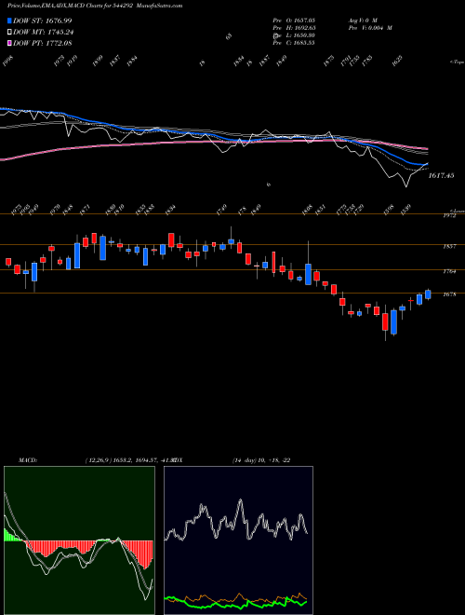Click the ADX (14 day) values text
The height and width of the screenshot is (615, 465).
click(261, 460)
